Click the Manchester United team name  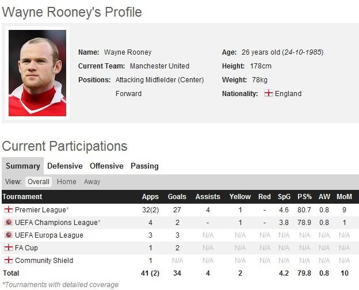(159, 66)
